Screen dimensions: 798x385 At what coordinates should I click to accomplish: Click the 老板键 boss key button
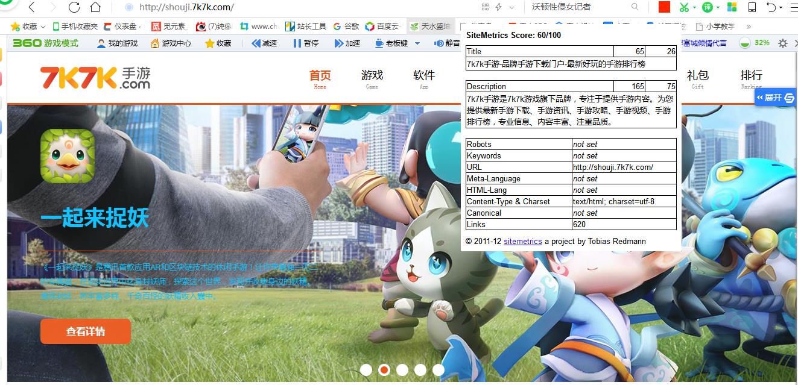391,43
